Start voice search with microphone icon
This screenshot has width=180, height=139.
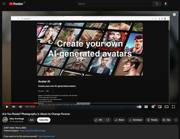[166, 4]
